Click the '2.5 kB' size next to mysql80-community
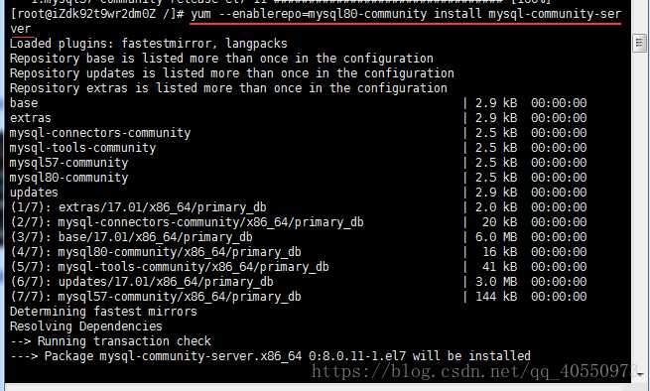 click(x=496, y=178)
